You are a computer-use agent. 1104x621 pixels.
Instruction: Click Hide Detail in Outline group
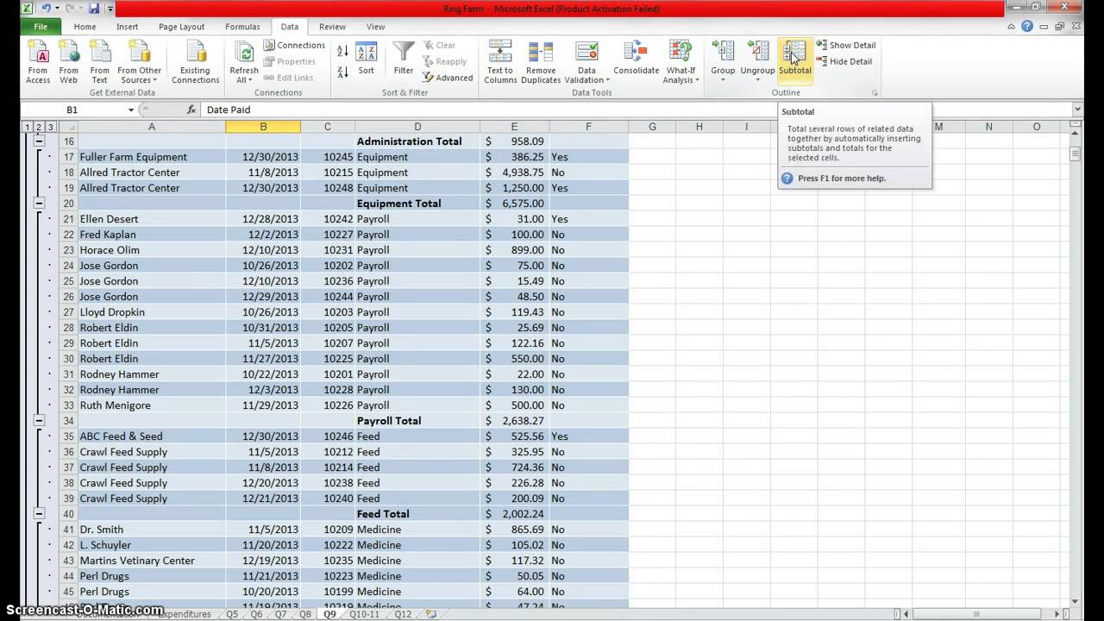tap(844, 61)
